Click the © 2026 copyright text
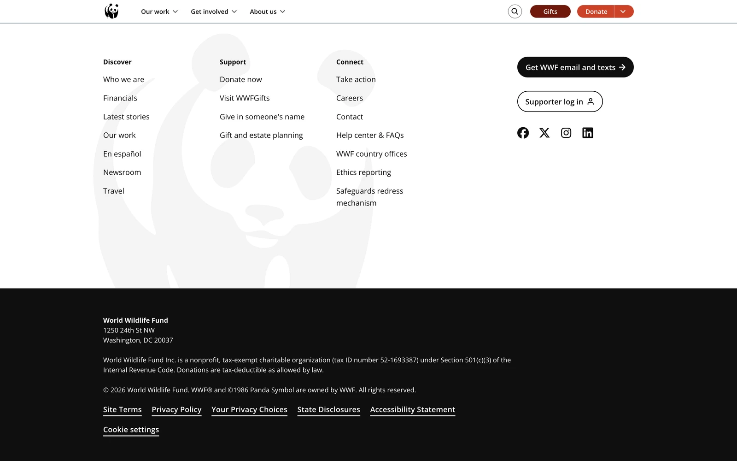This screenshot has height=461, width=737. (259, 390)
